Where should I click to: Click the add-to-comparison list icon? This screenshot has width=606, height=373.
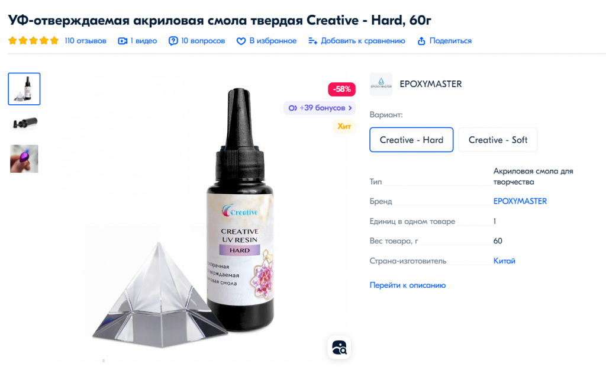click(x=312, y=41)
